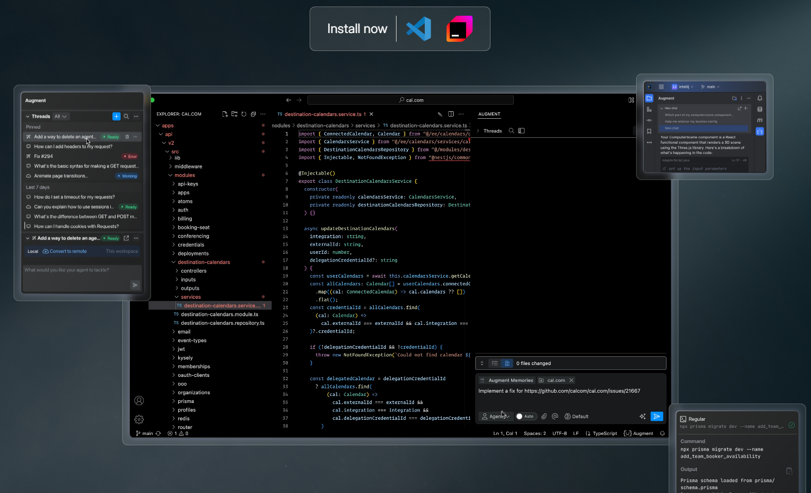The width and height of the screenshot is (811, 493).
Task: Open the 'Animate page transitions...' thread
Action: [x=82, y=176]
